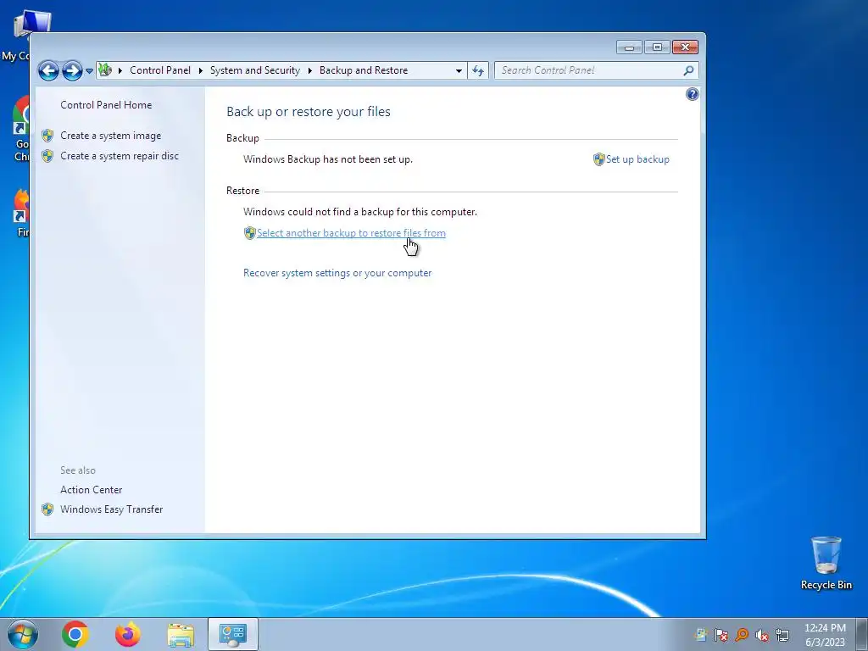Viewport: 868px width, 651px height.
Task: Click Create a system image link
Action: click(111, 136)
